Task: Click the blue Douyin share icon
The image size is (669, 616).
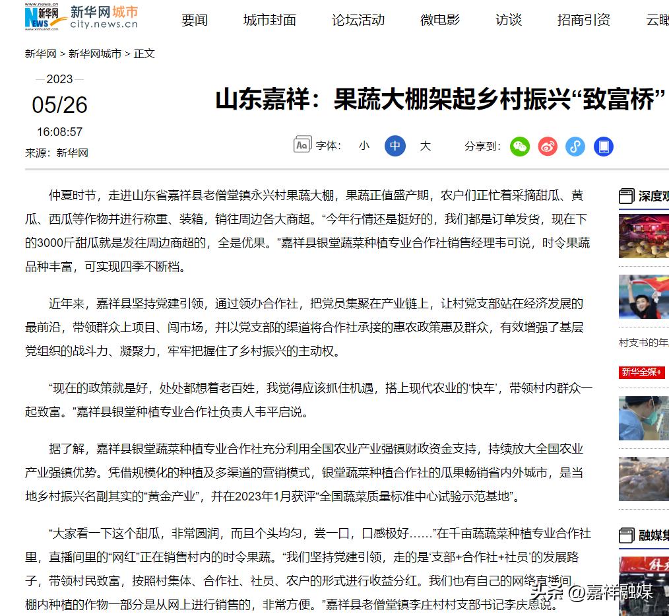Action: pyautogui.click(x=575, y=146)
